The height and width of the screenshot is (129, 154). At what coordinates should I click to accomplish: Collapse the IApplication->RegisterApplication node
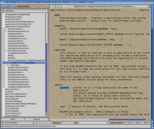pyautogui.click(x=6, y=60)
